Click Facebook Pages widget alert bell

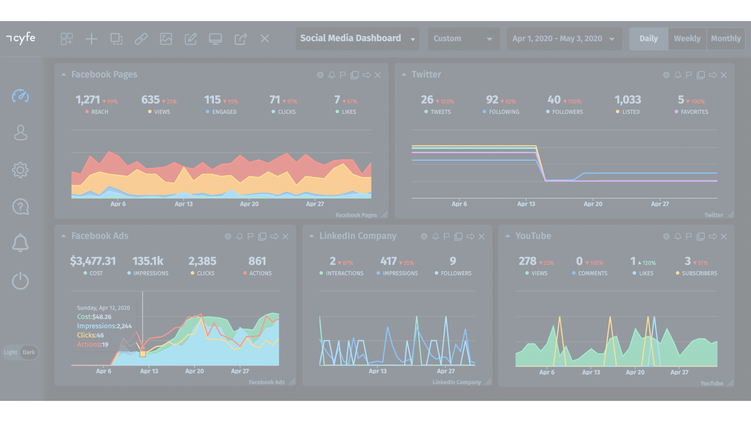[x=332, y=75]
